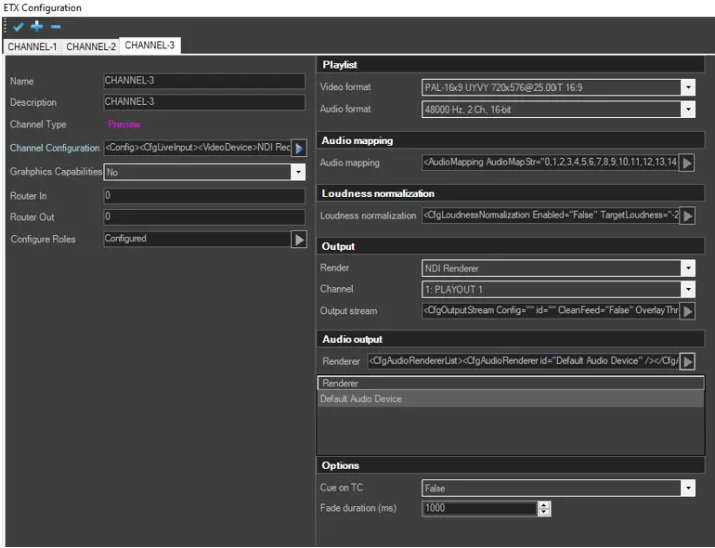Increase Fade duration with the up stepper
This screenshot has height=548, width=715.
pos(544,505)
